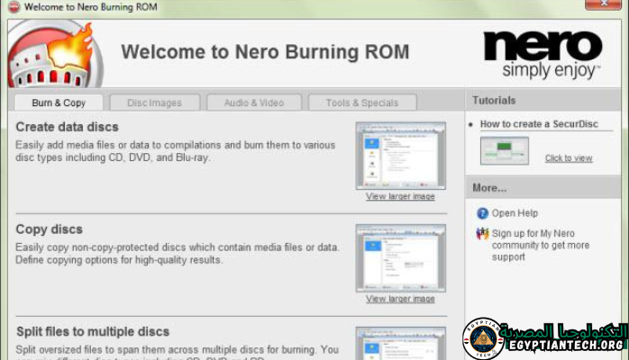Viewport: 629px width, 360px height.
Task: Open the 'How to create a SecurDisc' tutorial
Action: [541, 124]
